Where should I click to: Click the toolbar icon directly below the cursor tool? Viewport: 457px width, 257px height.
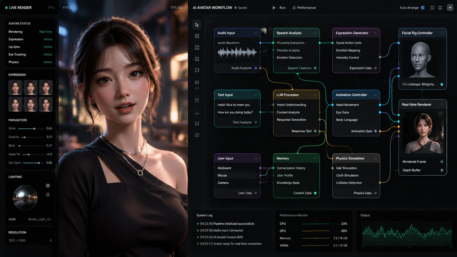197,36
